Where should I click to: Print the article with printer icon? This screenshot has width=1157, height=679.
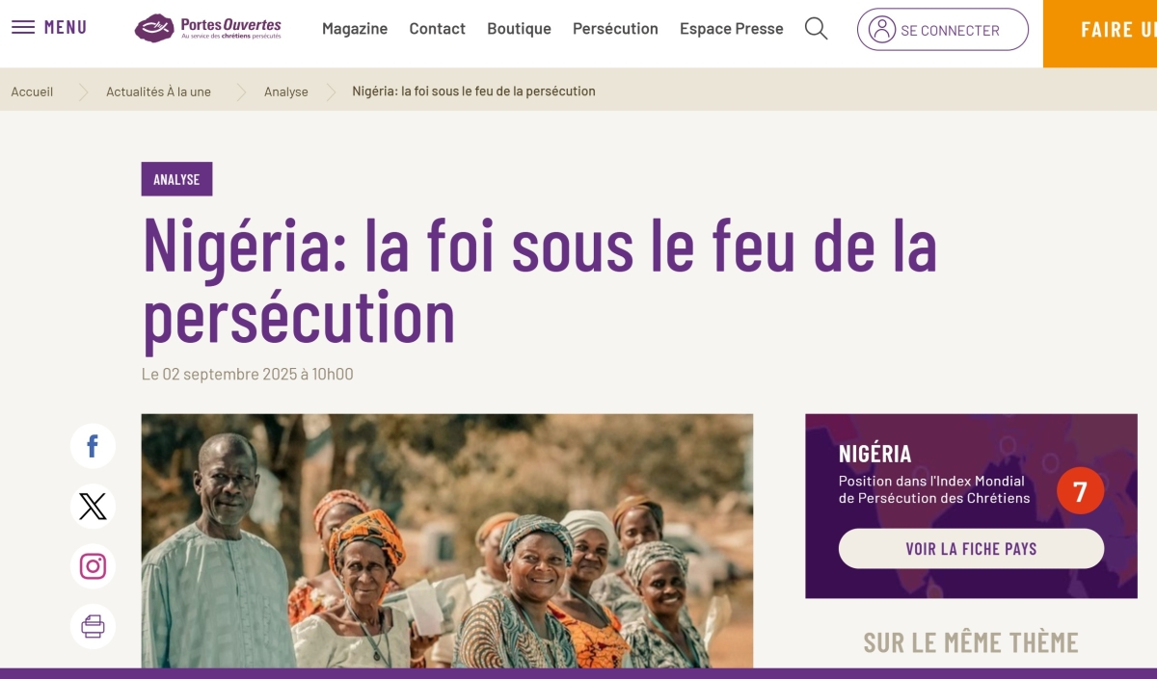tap(93, 627)
